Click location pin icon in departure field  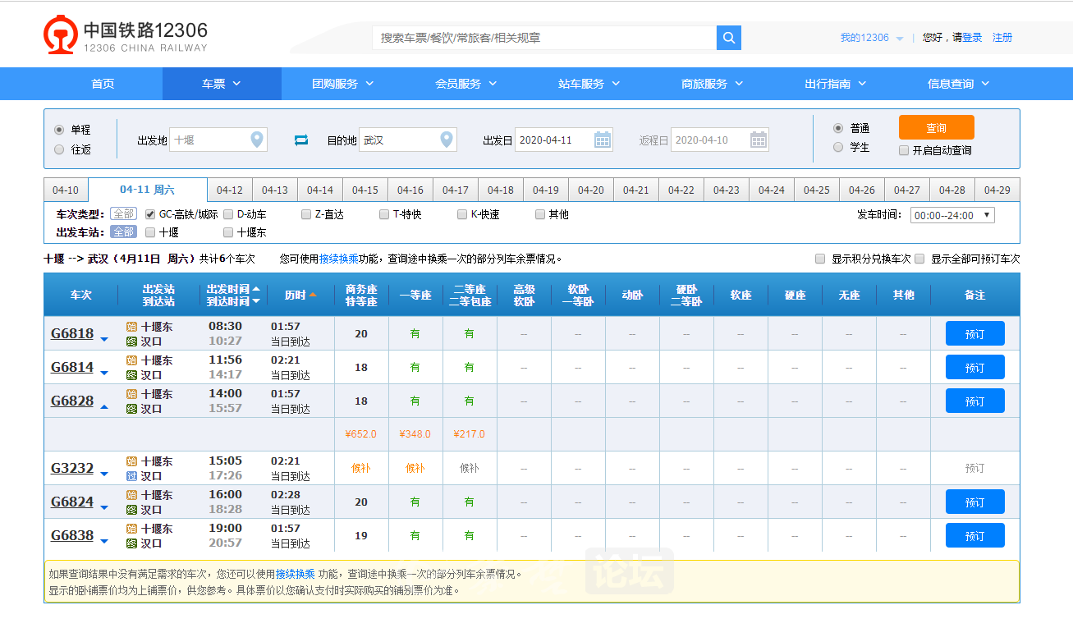(258, 140)
